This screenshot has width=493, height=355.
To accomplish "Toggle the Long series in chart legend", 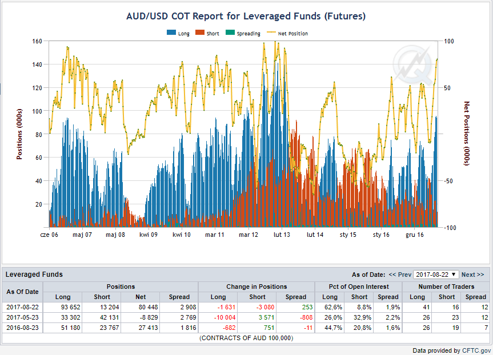I will (178, 33).
